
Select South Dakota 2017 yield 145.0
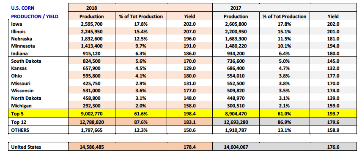click(333, 61)
